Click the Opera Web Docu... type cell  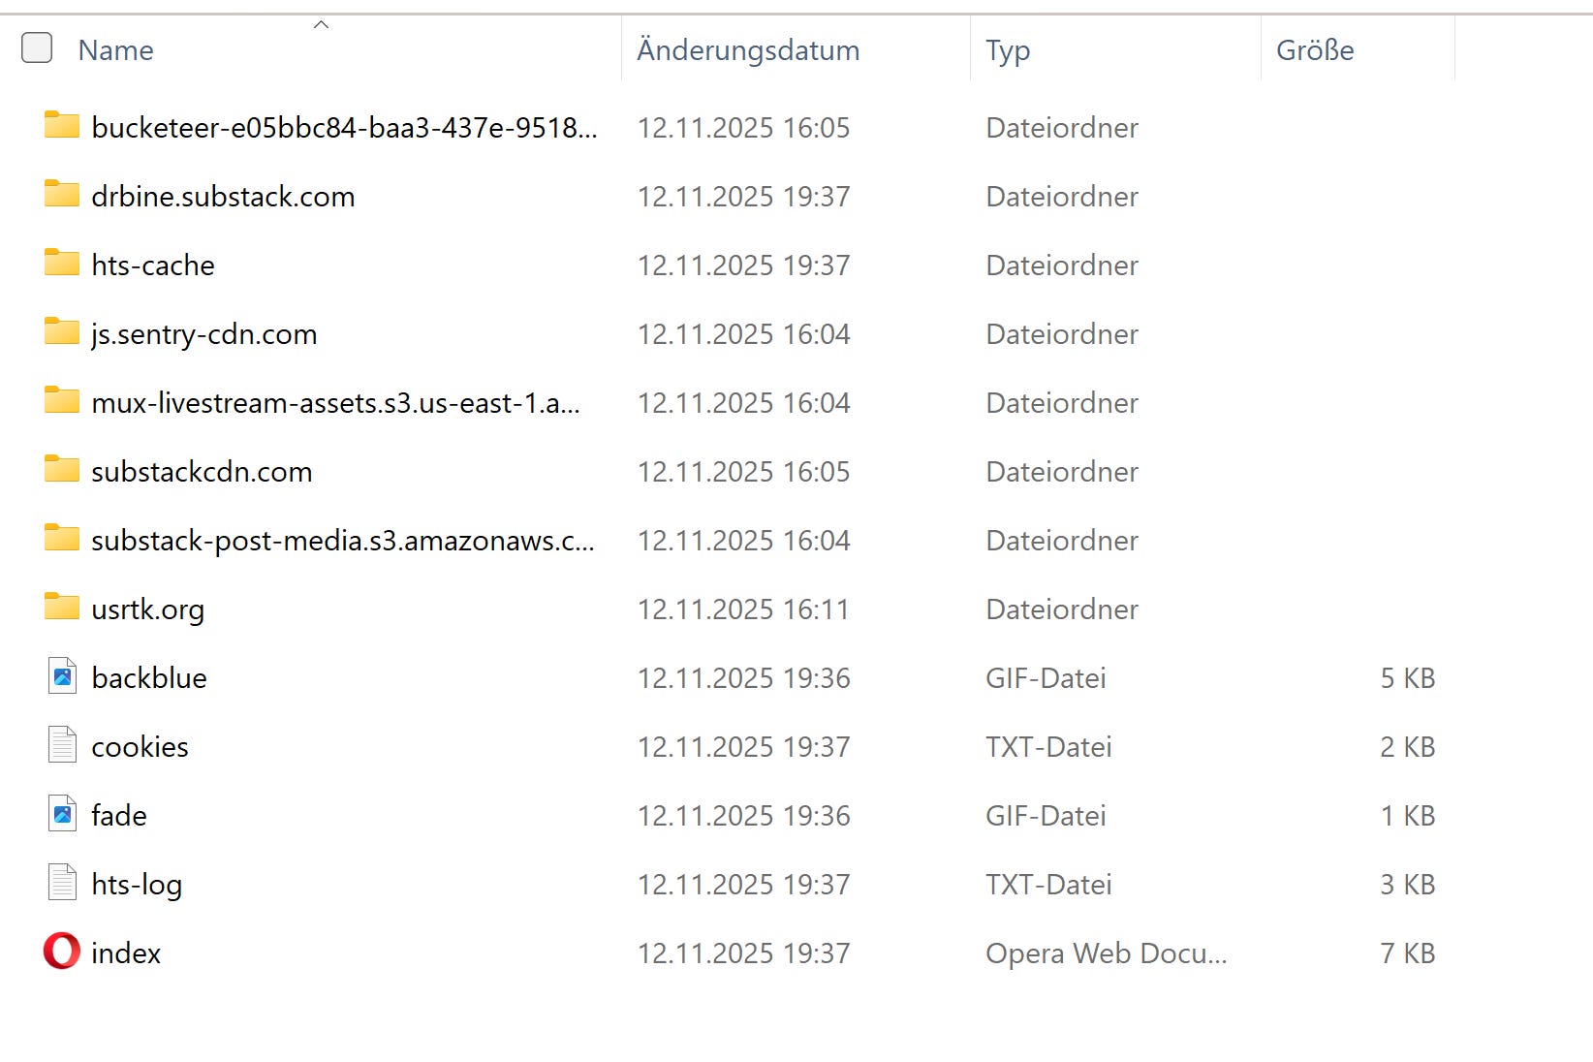(1107, 953)
